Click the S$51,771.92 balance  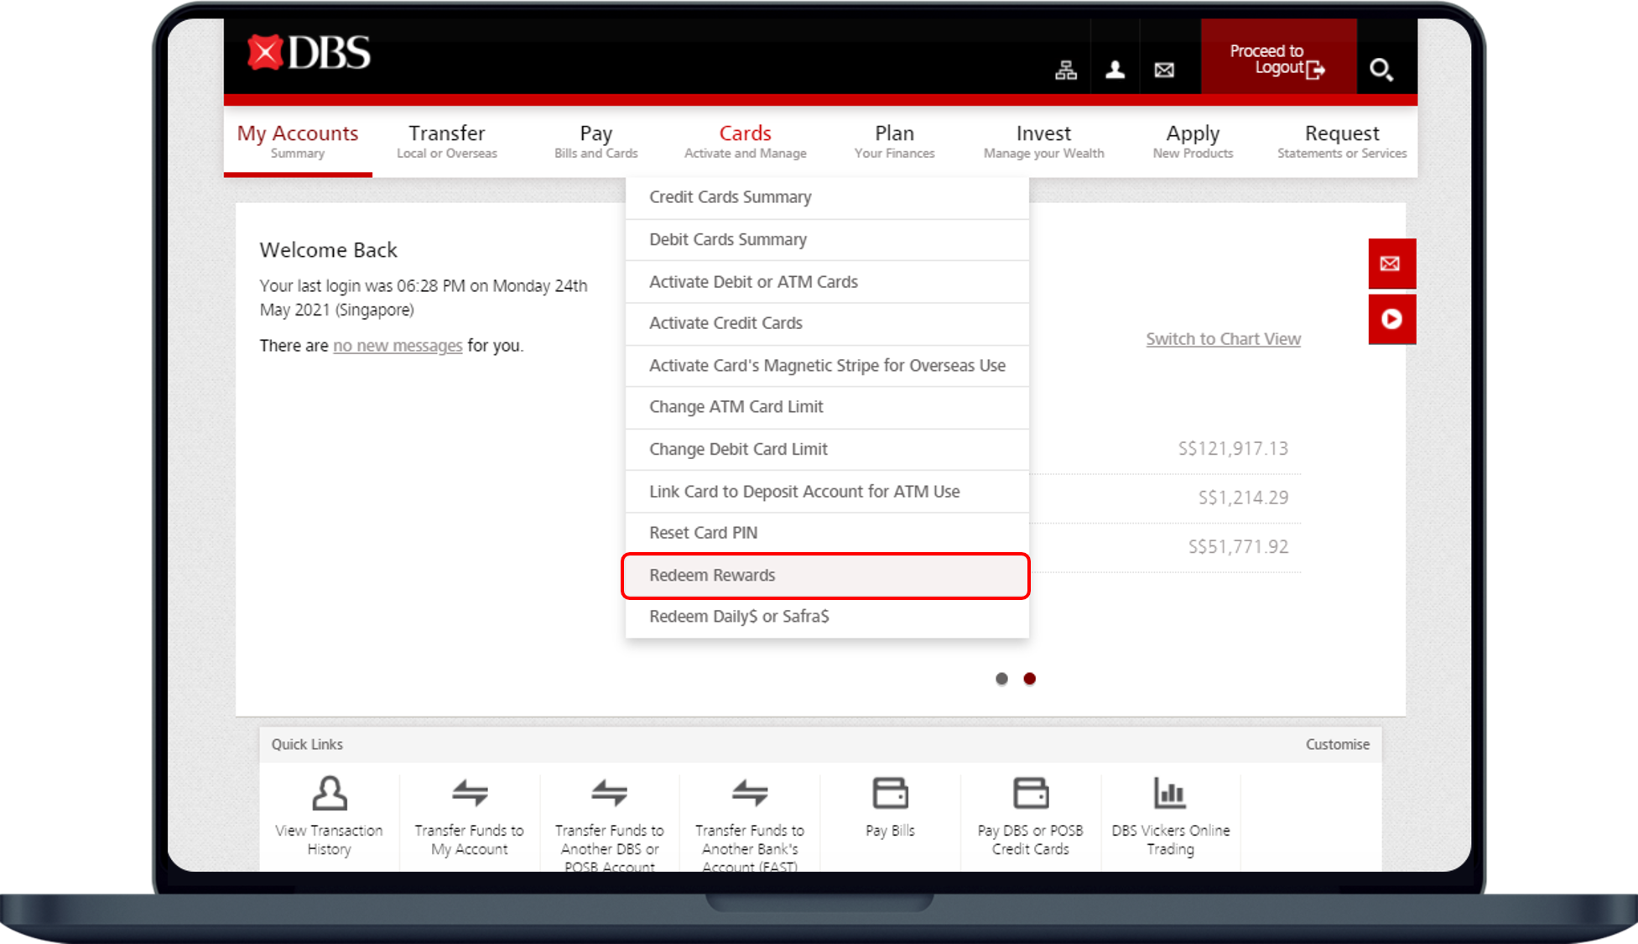coord(1238,547)
